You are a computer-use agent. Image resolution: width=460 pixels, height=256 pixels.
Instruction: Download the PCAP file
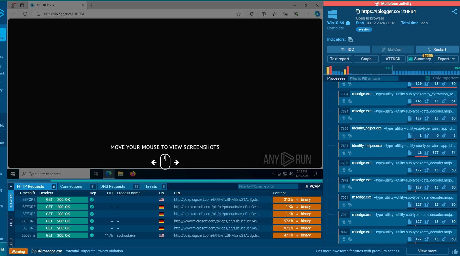click(312, 186)
